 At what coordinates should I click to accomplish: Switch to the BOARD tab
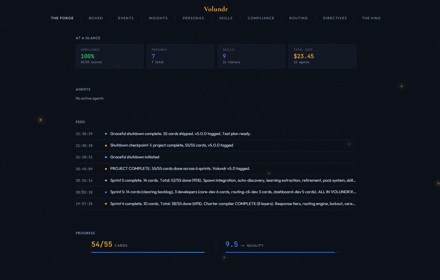(x=96, y=18)
